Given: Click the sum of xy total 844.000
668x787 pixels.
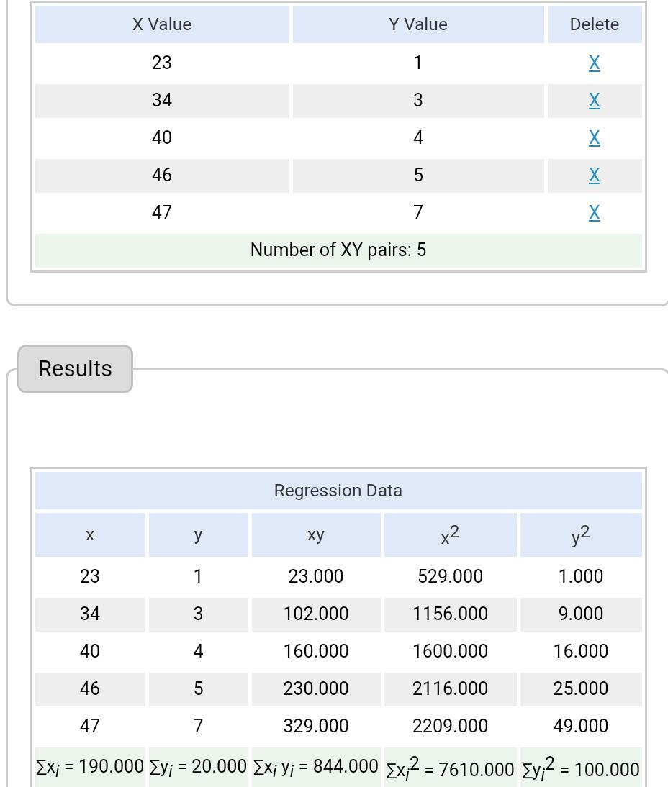Looking at the screenshot, I should tap(315, 767).
